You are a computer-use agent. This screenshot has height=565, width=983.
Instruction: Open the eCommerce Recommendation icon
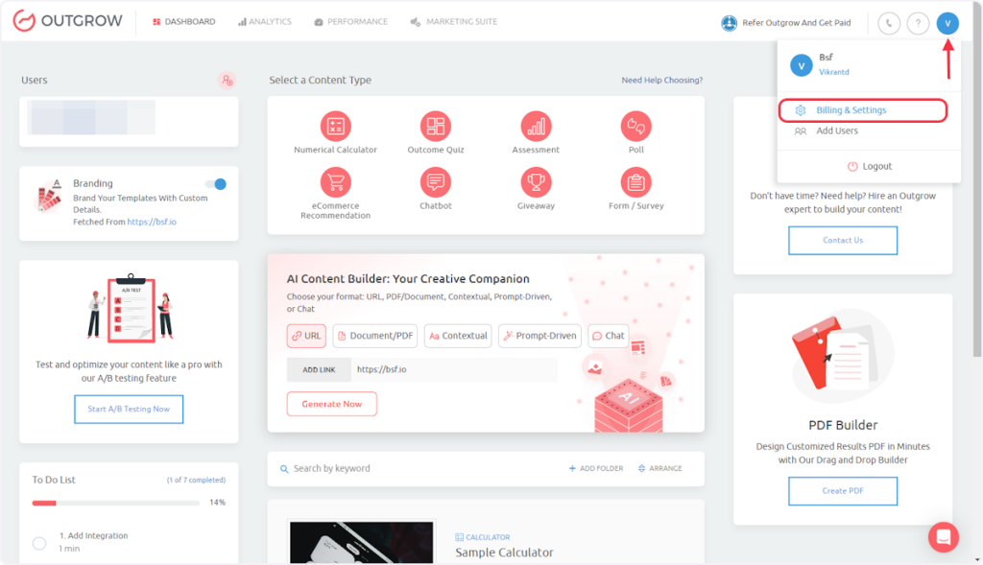point(335,181)
